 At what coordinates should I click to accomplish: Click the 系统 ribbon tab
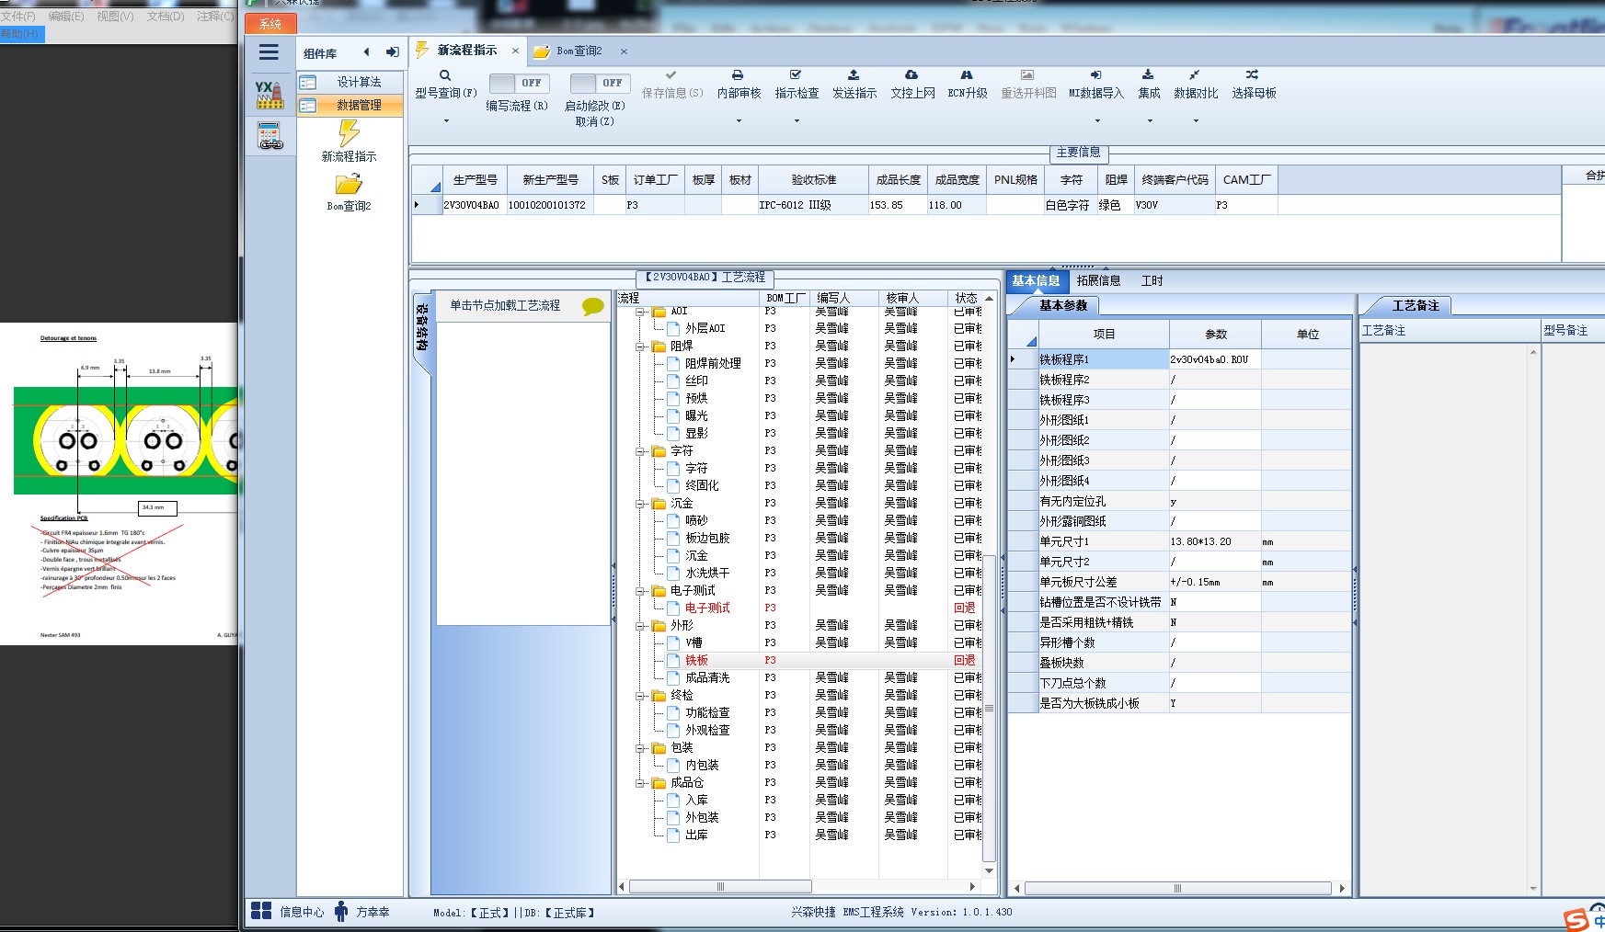pyautogui.click(x=270, y=24)
